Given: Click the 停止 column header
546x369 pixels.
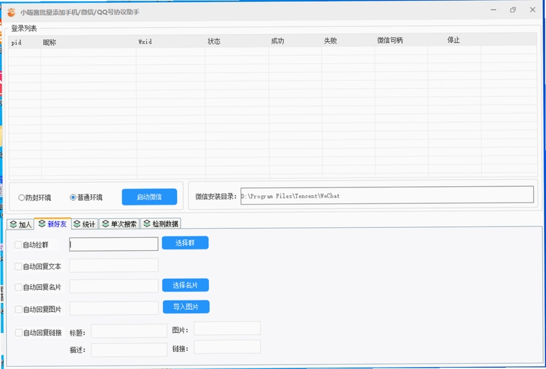Looking at the screenshot, I should (453, 40).
